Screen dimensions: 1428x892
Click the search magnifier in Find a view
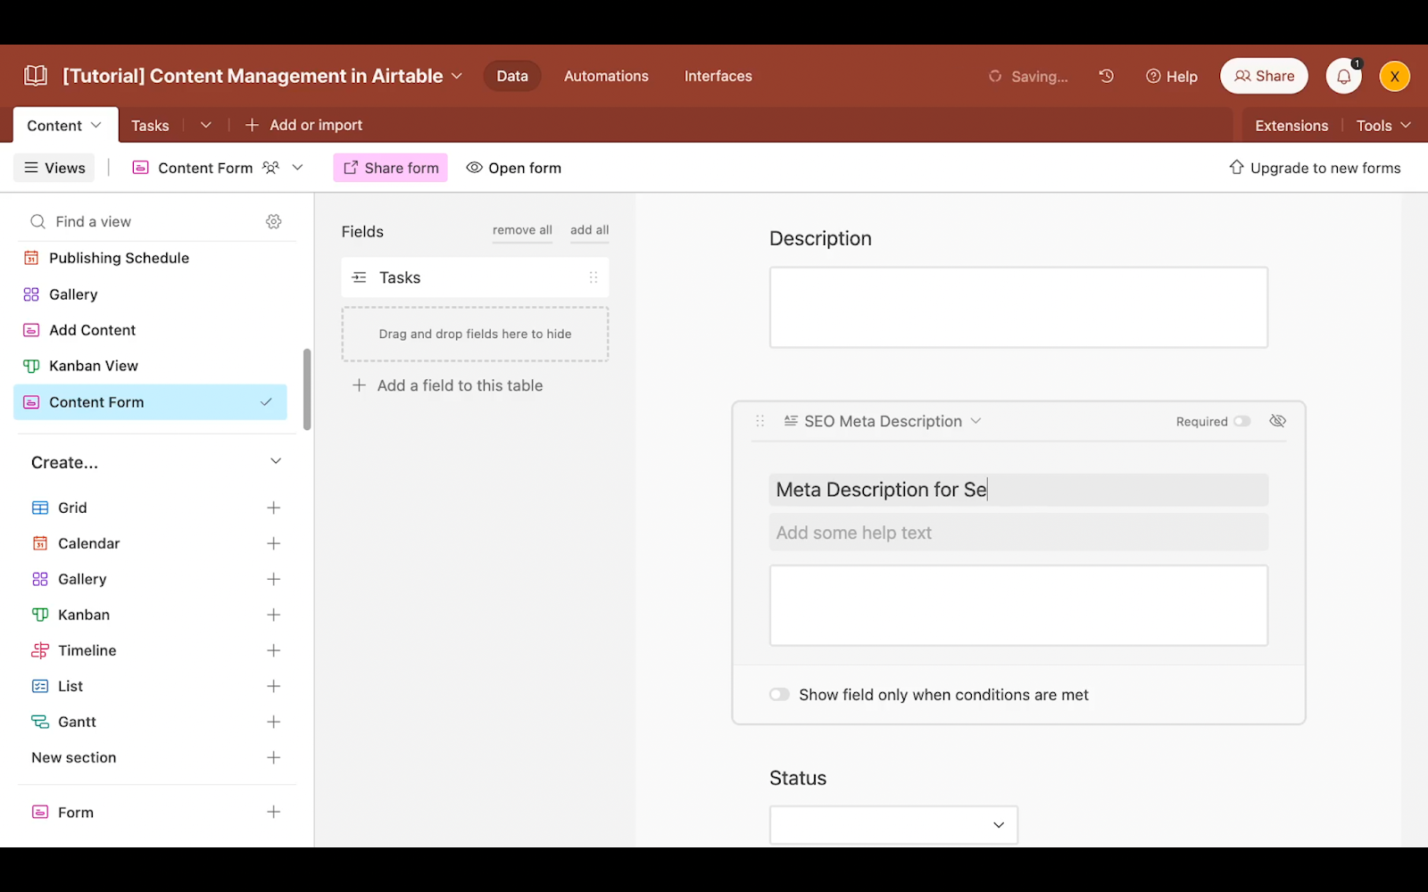37,221
